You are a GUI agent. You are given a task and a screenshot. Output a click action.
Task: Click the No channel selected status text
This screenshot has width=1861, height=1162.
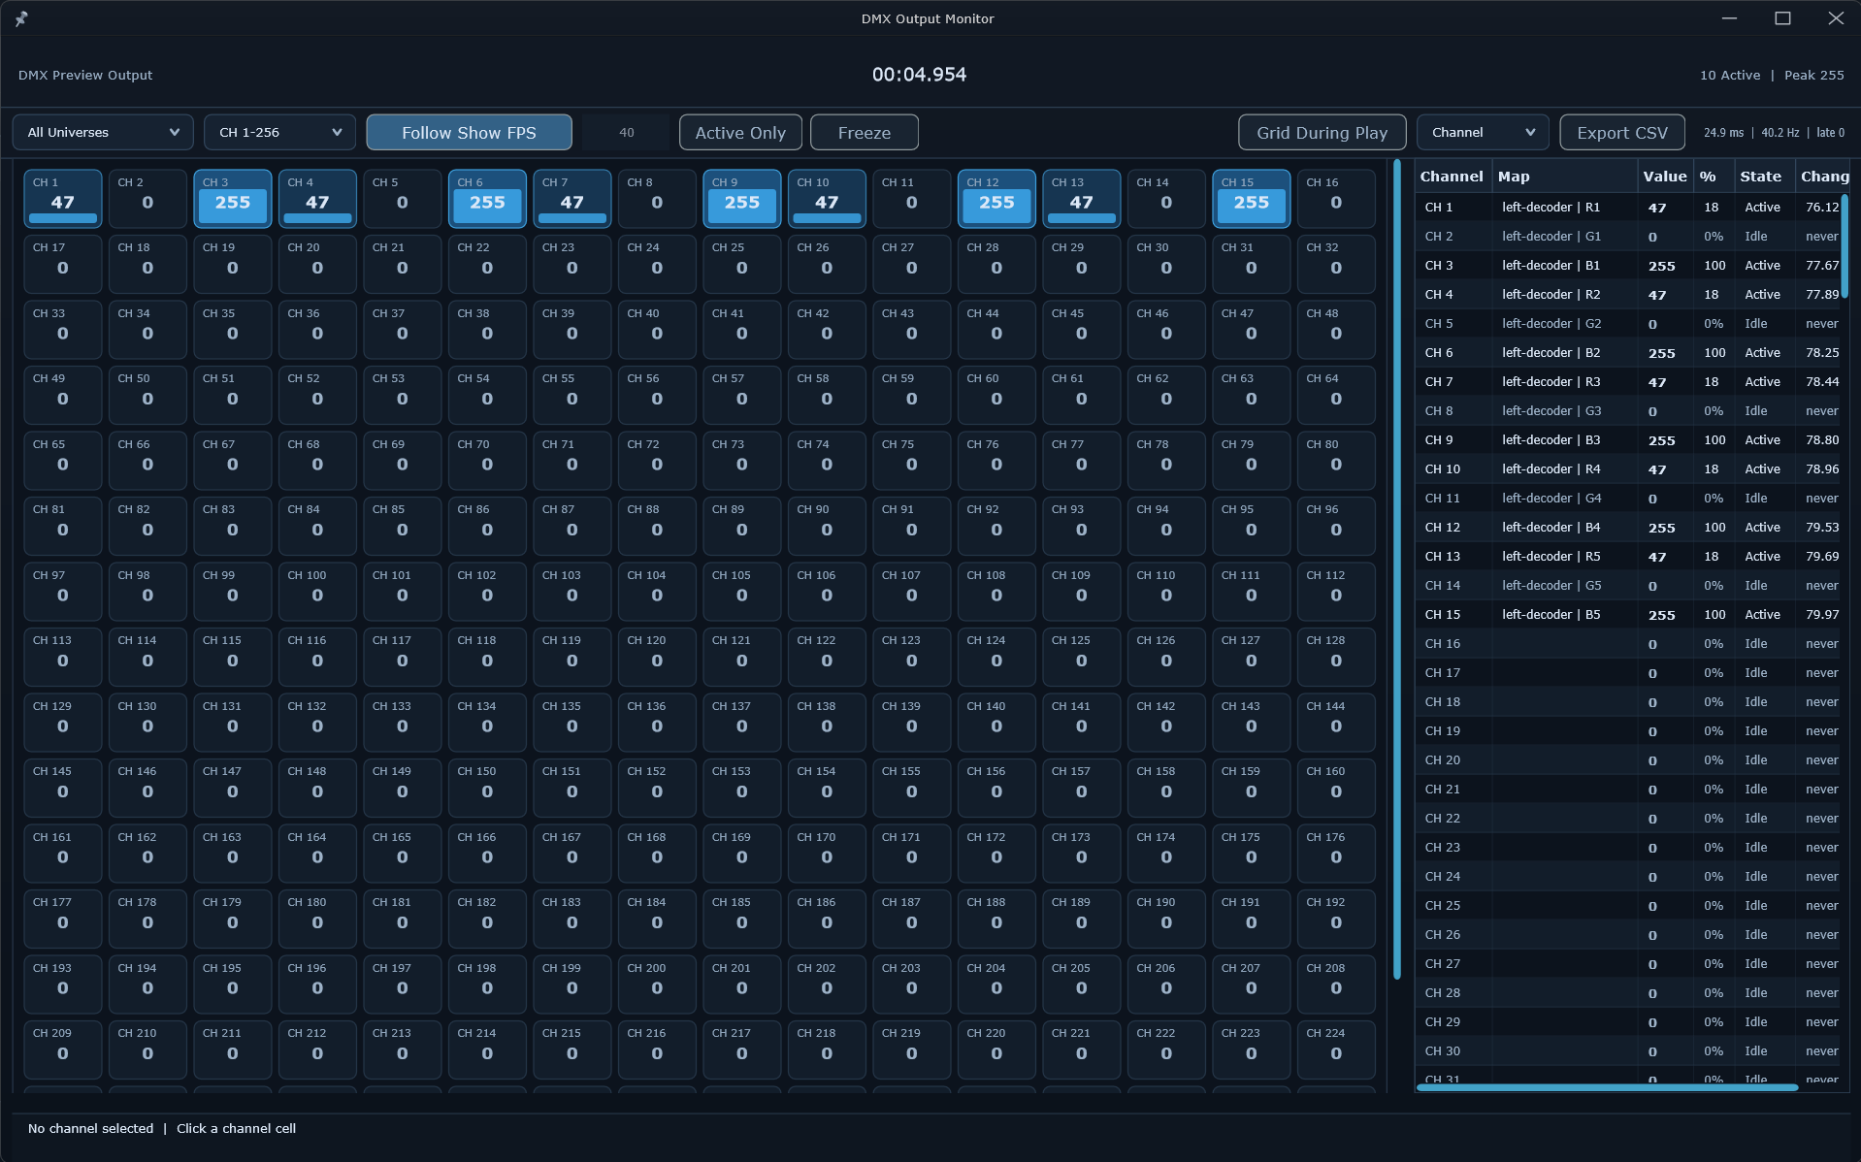tap(90, 1128)
